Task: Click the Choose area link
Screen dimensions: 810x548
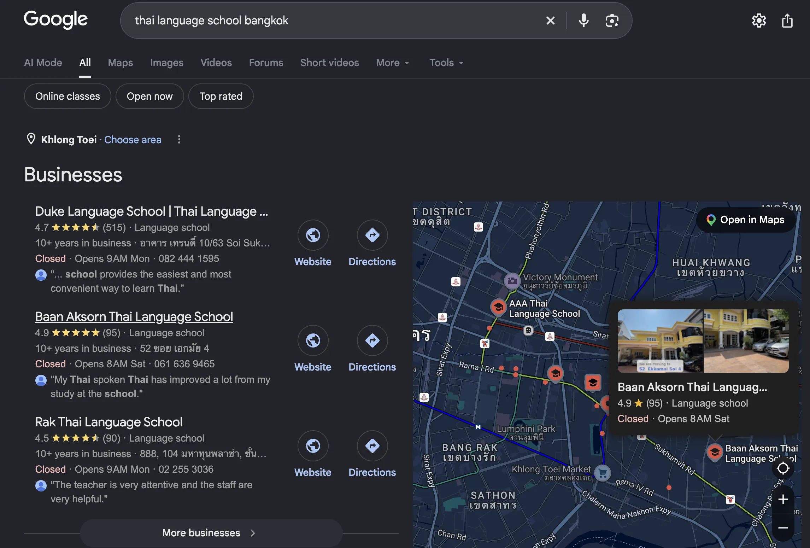Action: tap(133, 140)
